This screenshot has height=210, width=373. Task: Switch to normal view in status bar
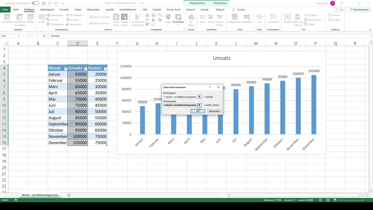pyautogui.click(x=321, y=200)
